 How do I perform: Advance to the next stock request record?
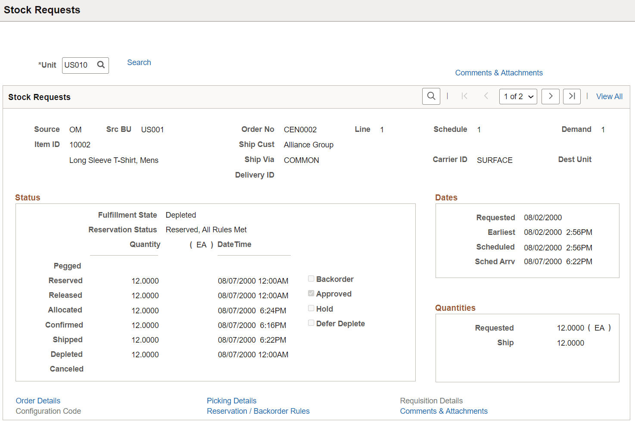click(x=550, y=96)
